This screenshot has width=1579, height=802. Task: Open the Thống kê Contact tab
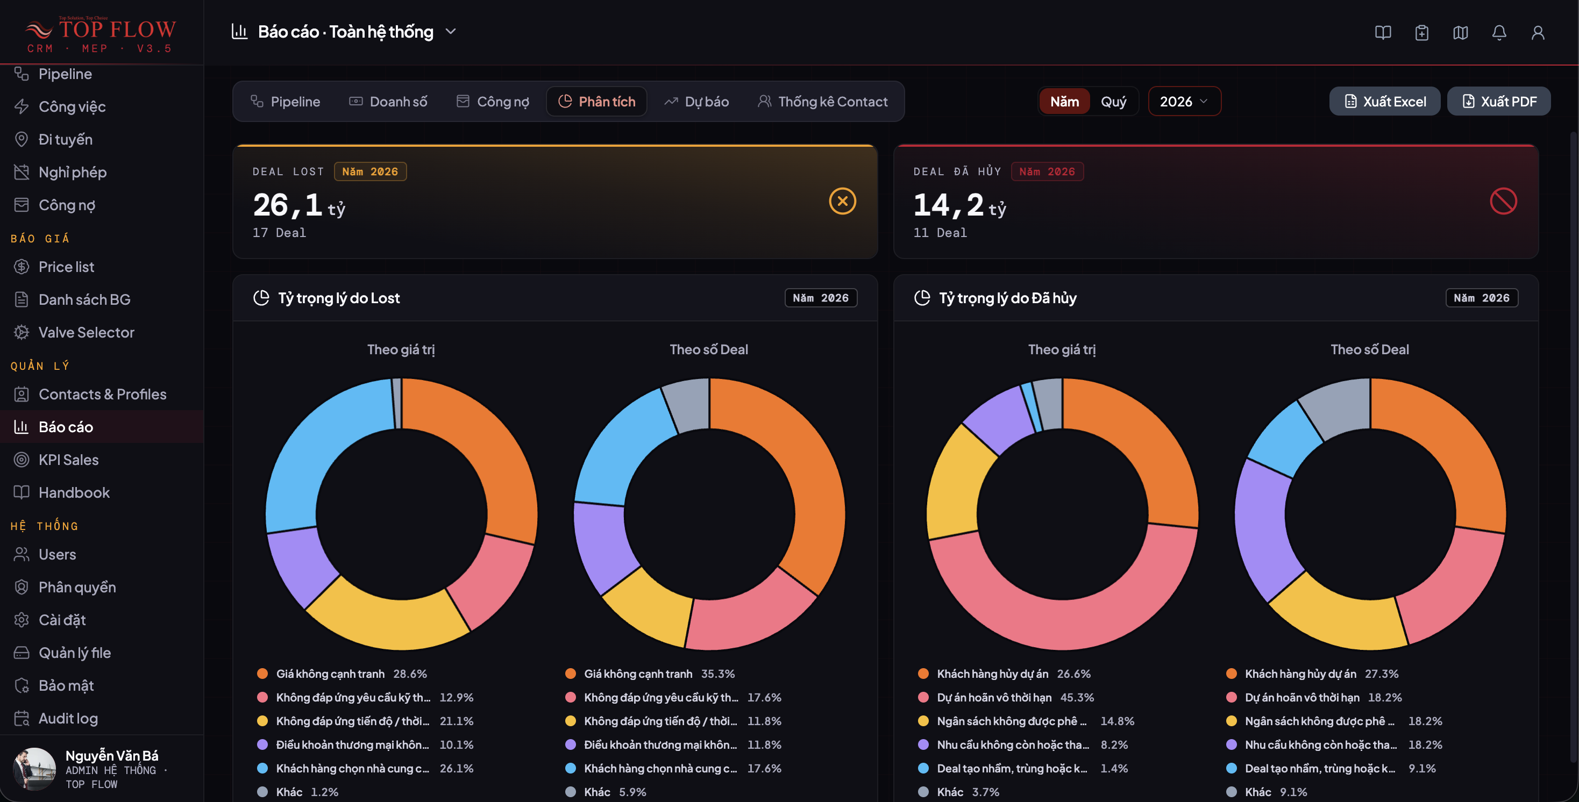point(822,101)
